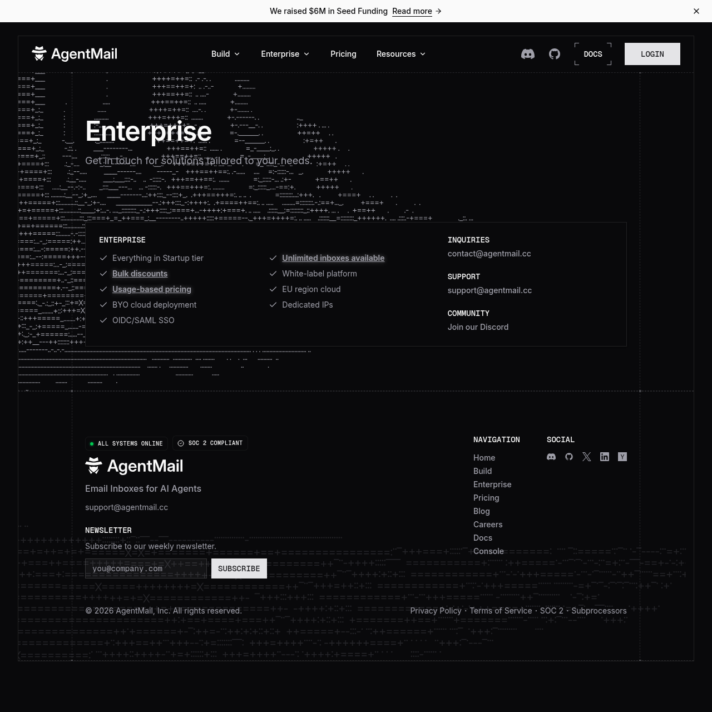
Task: Open Blog in footer navigation
Action: click(x=482, y=511)
